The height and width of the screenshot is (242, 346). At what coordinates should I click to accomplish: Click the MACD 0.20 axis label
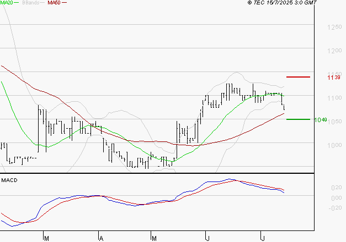coord(336,188)
